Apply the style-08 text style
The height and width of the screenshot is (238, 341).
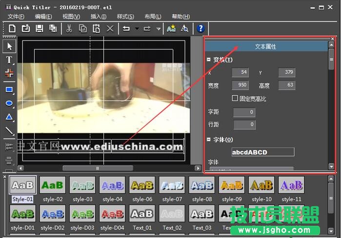pyautogui.click(x=202, y=185)
